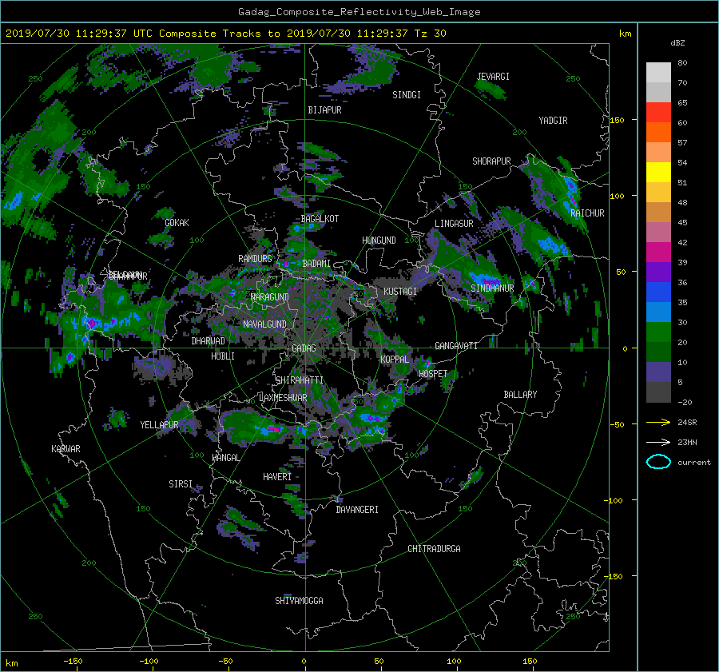
Task: Click the yellow 24SR track arrow in legend
Action: click(x=658, y=422)
